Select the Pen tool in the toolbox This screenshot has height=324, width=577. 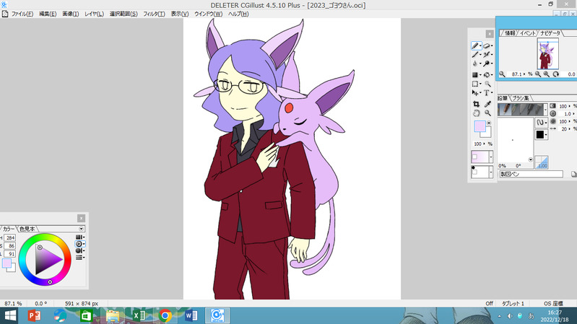[475, 45]
